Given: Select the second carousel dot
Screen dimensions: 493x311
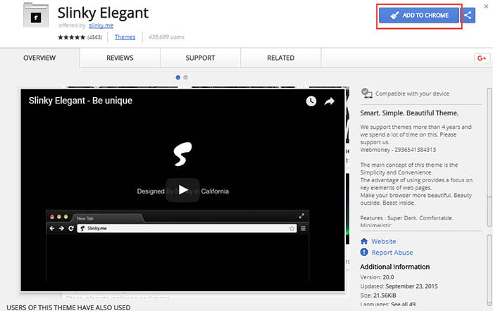Looking at the screenshot, I should (x=185, y=77).
